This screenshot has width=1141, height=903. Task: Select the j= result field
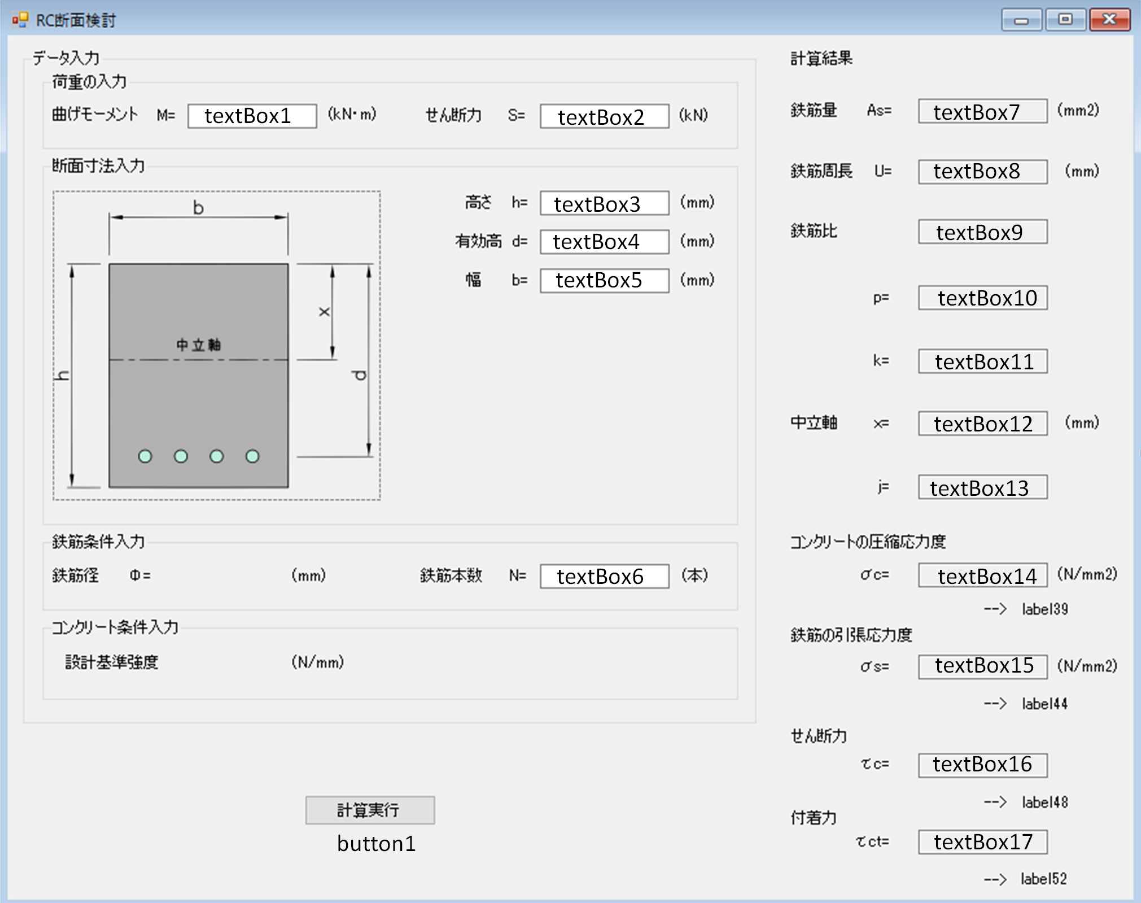pyautogui.click(x=982, y=487)
